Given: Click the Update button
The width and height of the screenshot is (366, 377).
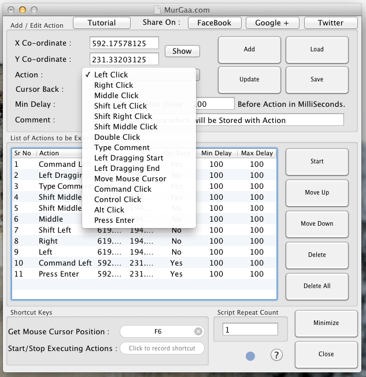Looking at the screenshot, I should point(249,80).
